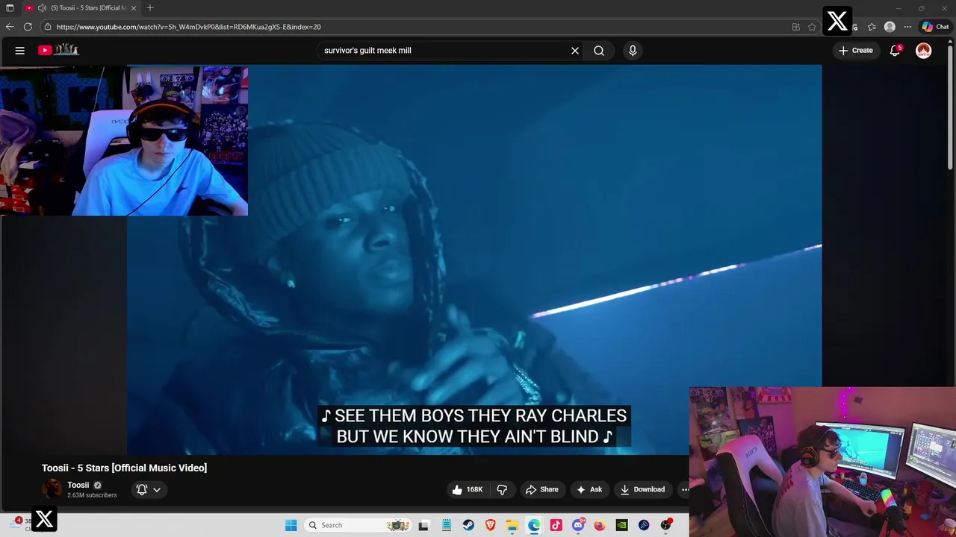Image resolution: width=956 pixels, height=537 pixels.
Task: View site information lock icon
Action: 48,27
